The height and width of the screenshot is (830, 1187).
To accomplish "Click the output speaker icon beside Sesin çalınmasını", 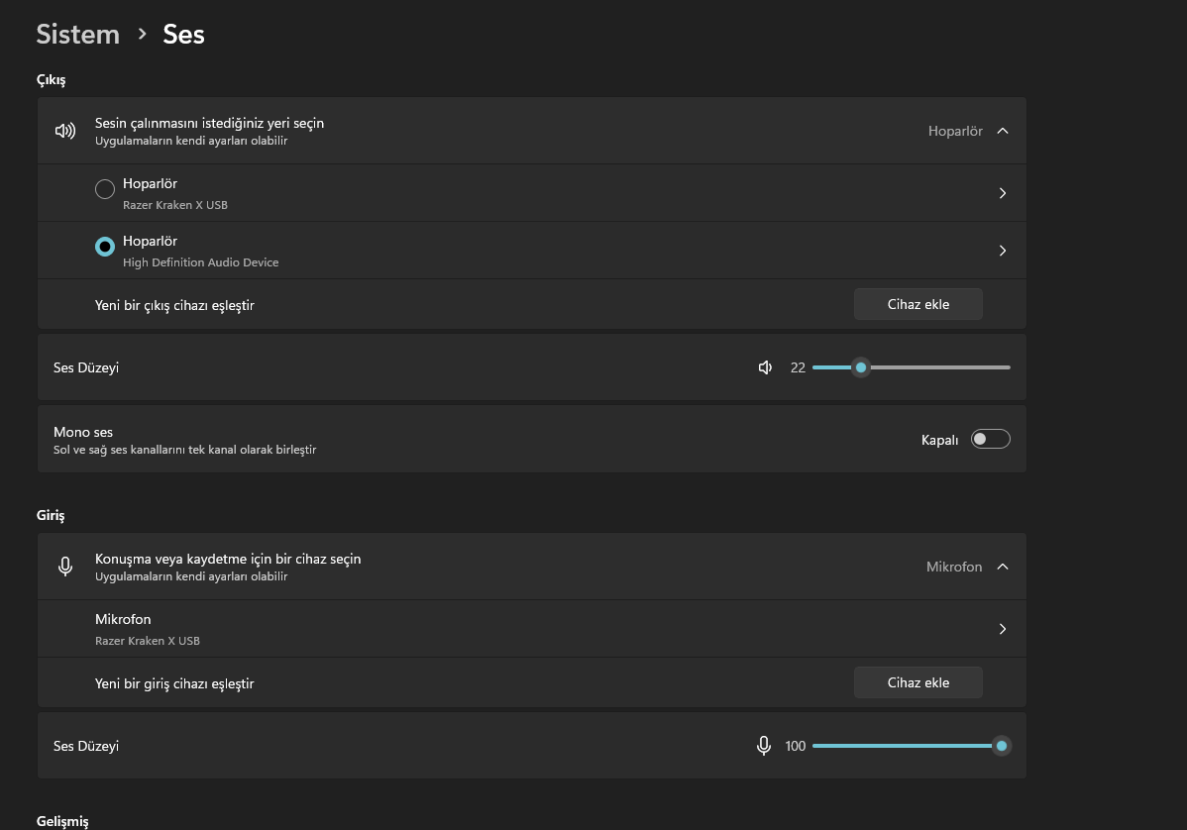I will click(65, 131).
